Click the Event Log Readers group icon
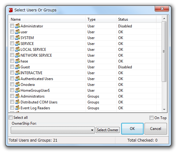 (17, 108)
